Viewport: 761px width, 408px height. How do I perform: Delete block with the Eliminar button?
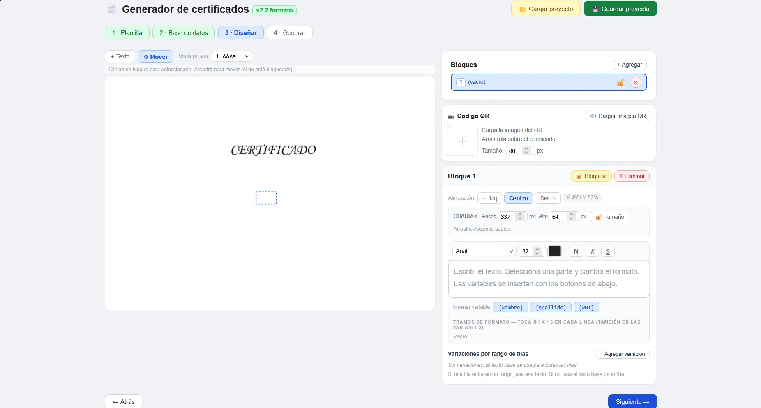(632, 176)
